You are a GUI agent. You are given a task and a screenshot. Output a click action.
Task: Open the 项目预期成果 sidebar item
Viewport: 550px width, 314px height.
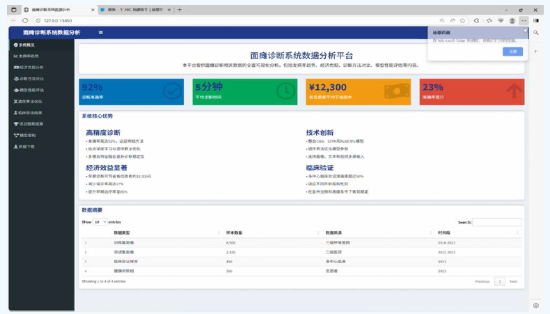[x=41, y=124]
